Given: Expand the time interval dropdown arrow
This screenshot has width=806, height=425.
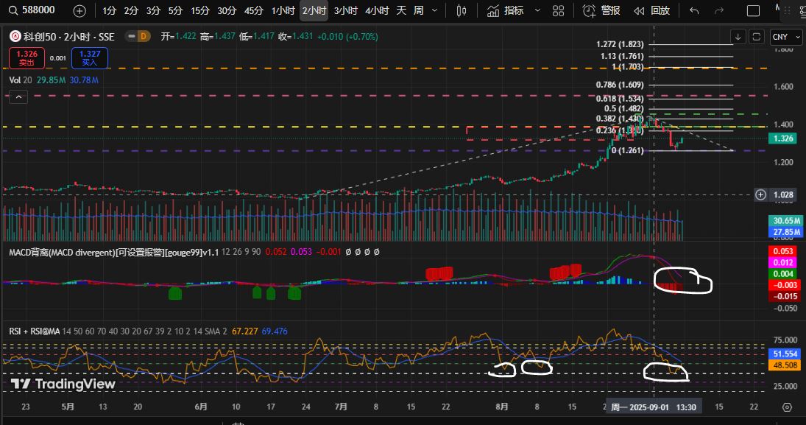Looking at the screenshot, I should [x=435, y=11].
